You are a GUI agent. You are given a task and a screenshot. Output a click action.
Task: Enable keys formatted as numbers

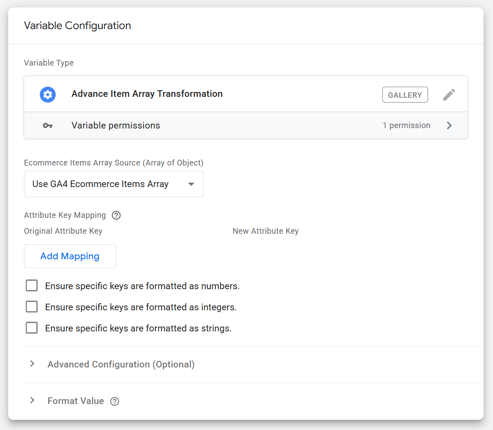pyautogui.click(x=32, y=285)
